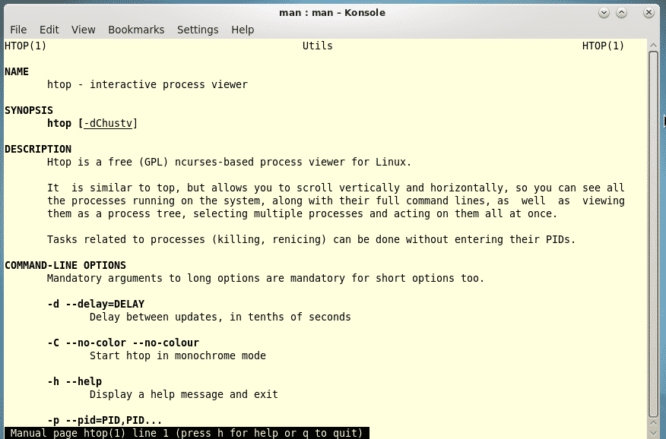Open the View menu

click(84, 30)
